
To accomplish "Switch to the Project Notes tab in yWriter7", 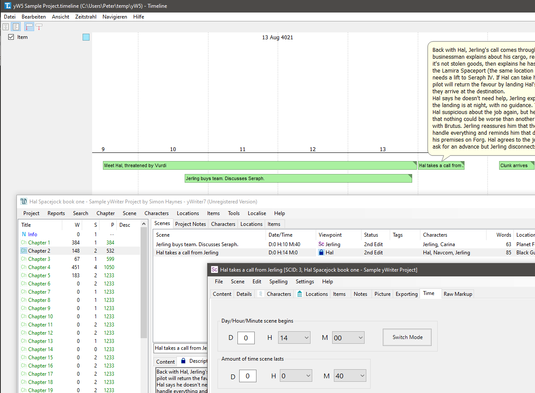I will tap(190, 224).
